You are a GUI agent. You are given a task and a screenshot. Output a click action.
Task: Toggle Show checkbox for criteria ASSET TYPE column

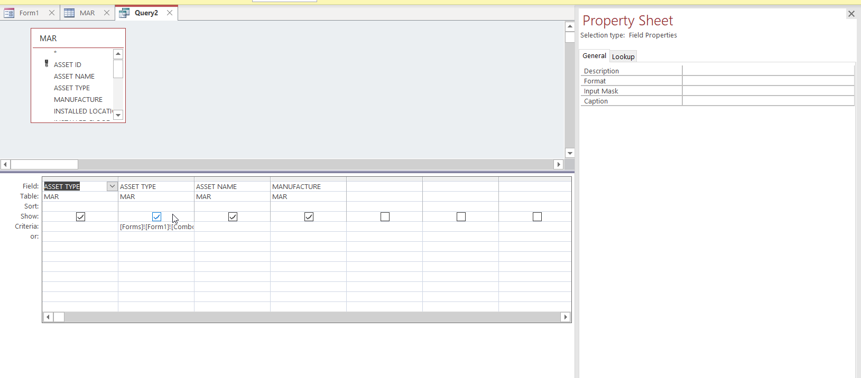[x=156, y=217]
